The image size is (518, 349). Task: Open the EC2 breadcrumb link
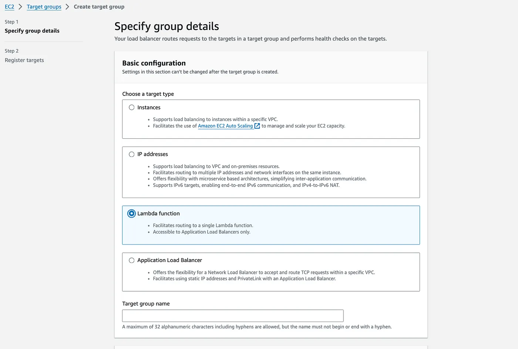tap(9, 7)
